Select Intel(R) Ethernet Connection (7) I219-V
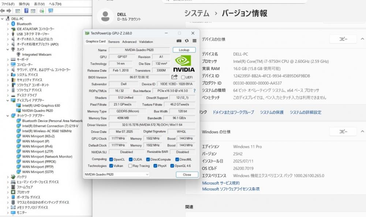The image size is (366, 217). click(x=50, y=126)
